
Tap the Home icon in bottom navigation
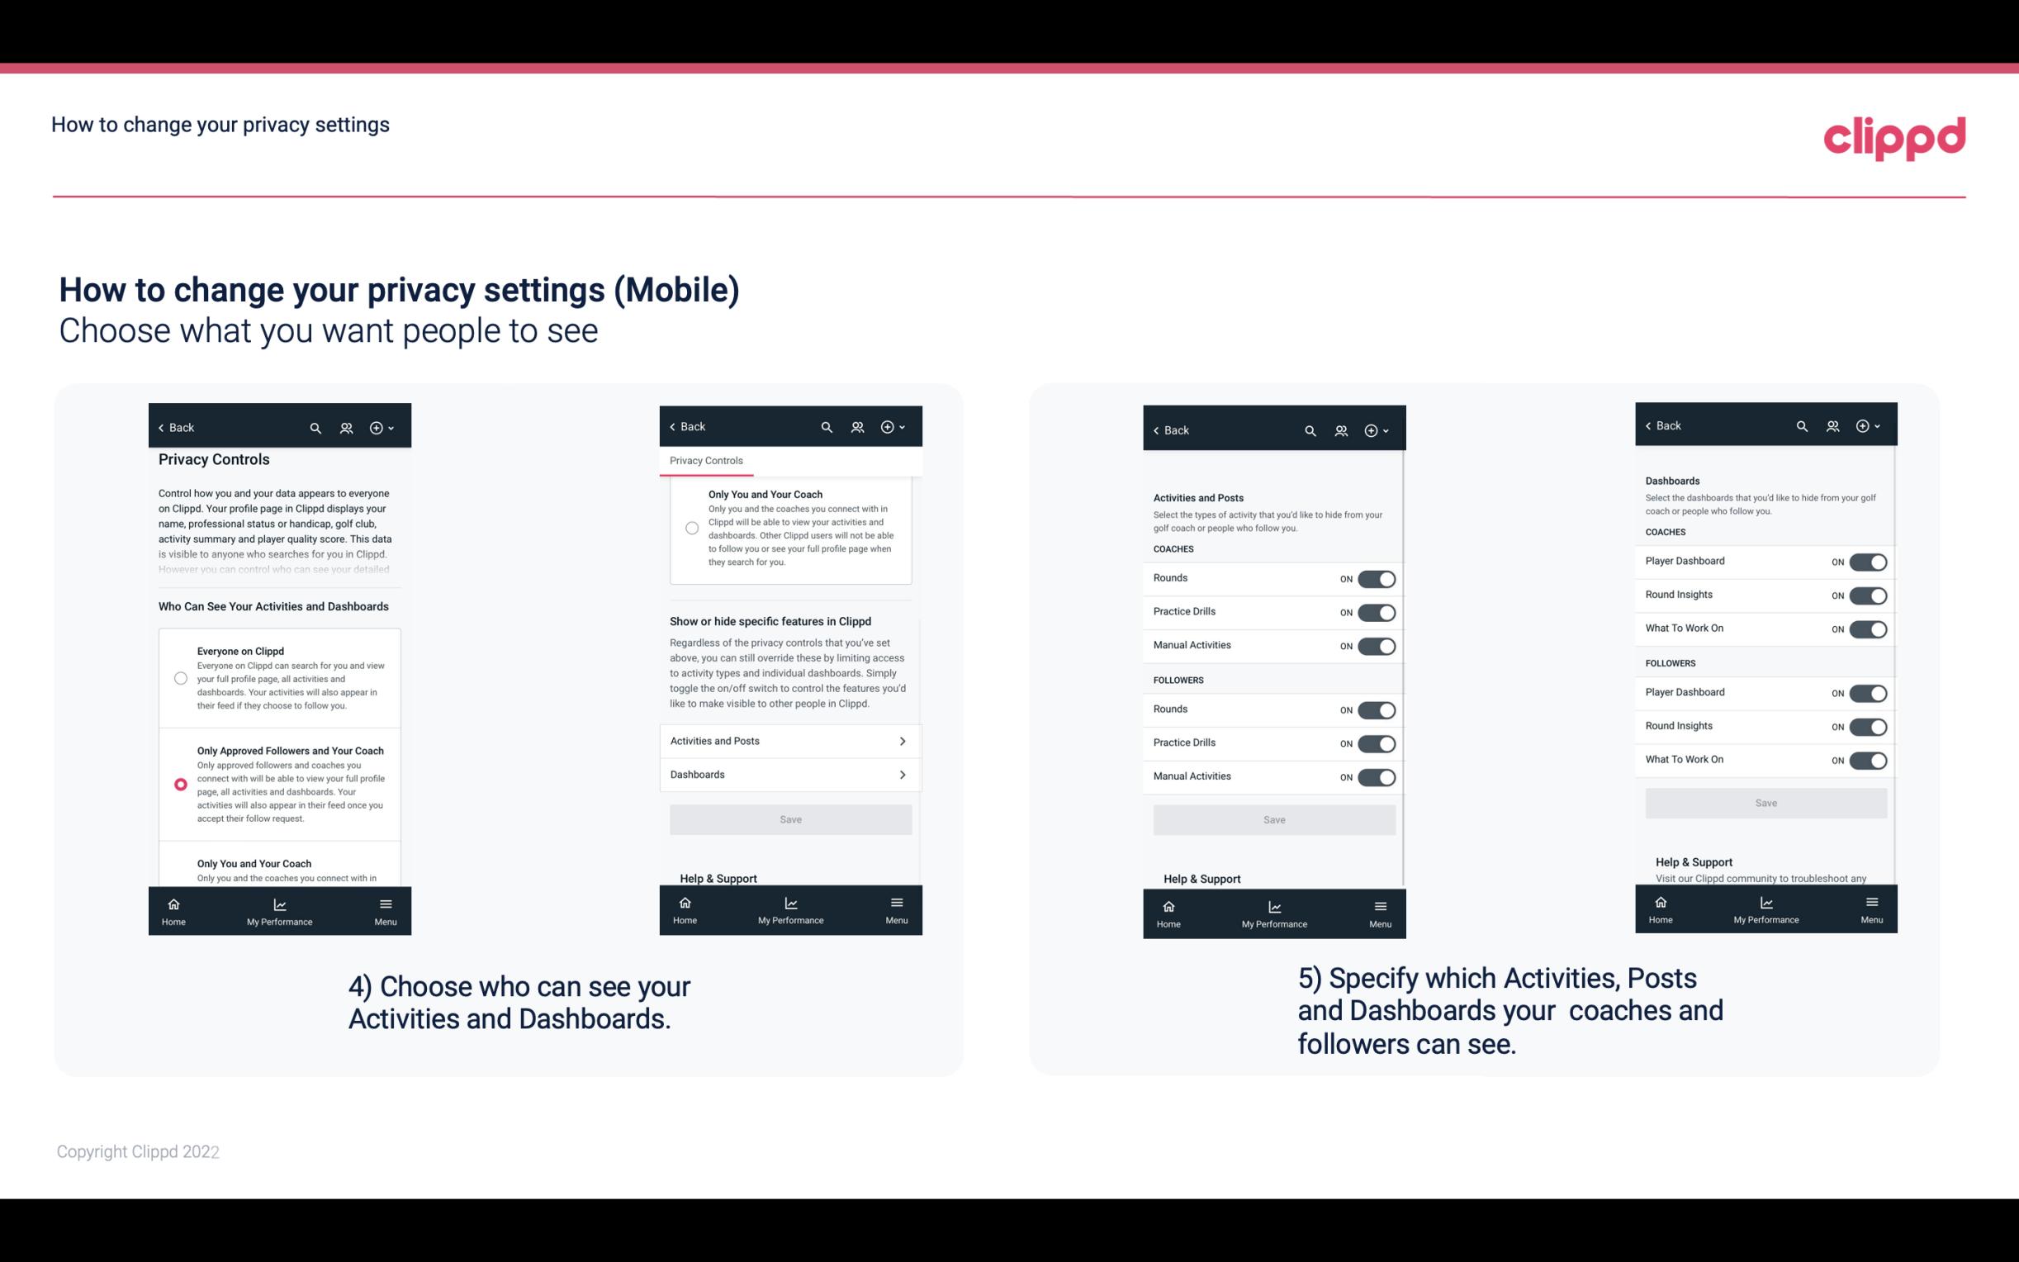172,903
